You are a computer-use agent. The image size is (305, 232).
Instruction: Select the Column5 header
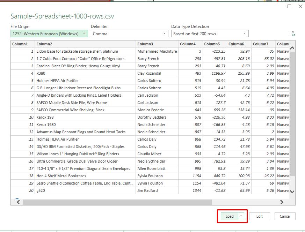click(x=213, y=44)
